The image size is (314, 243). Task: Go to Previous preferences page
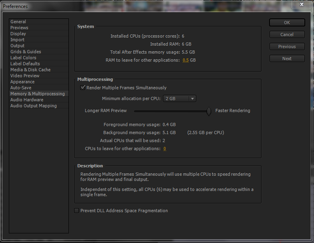tap(287, 46)
